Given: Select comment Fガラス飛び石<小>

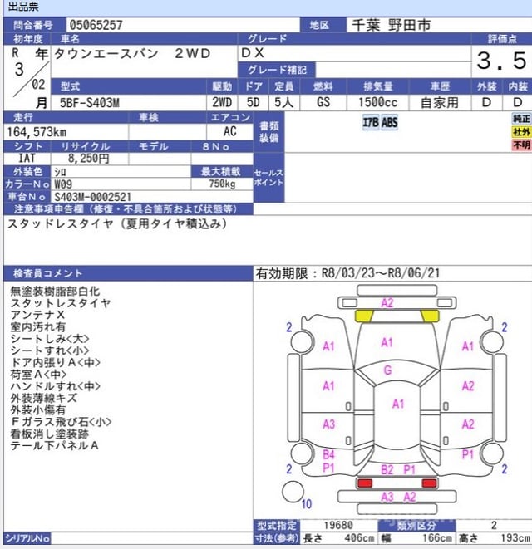Looking at the screenshot, I should [61, 422].
